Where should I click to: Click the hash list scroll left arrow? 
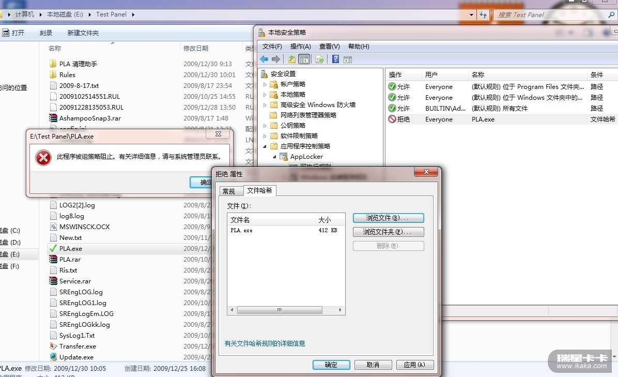[231, 310]
